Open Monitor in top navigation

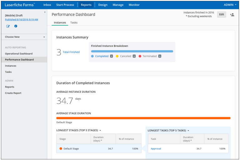134,5
